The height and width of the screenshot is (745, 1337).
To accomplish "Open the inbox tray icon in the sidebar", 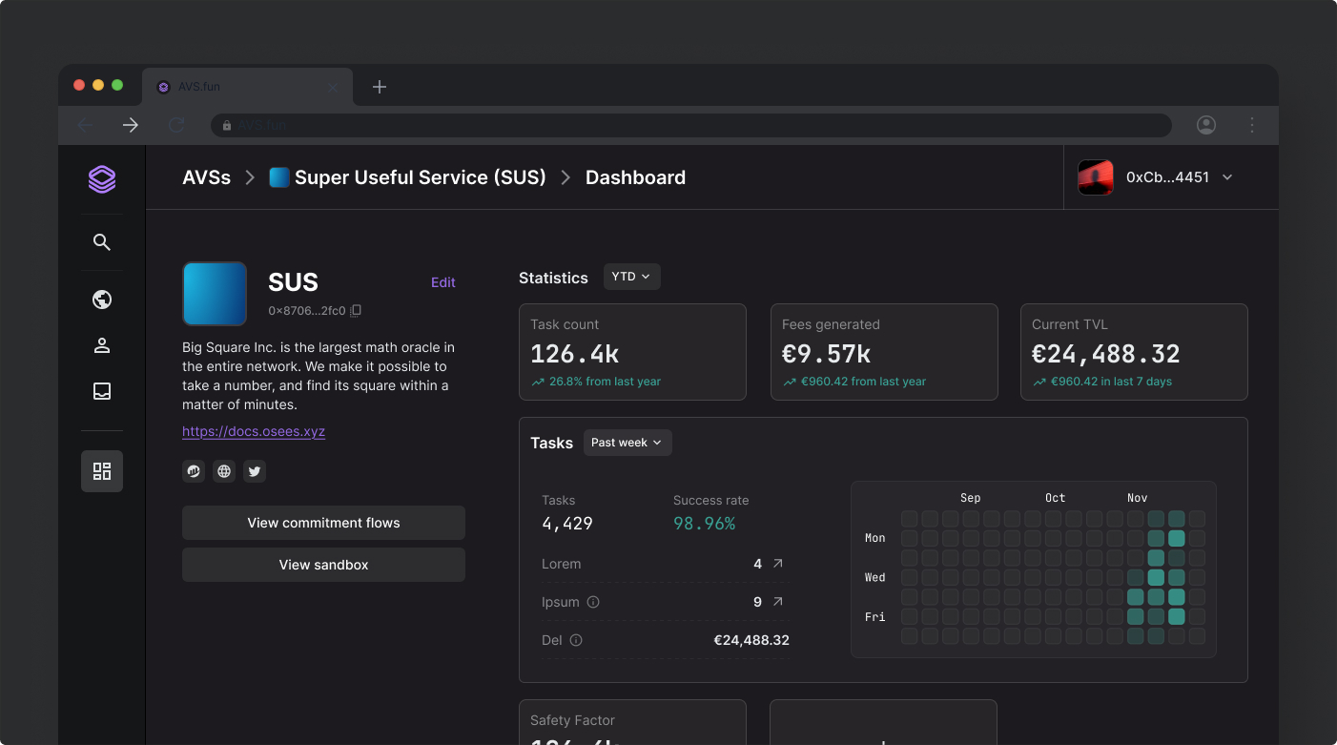I will click(102, 390).
